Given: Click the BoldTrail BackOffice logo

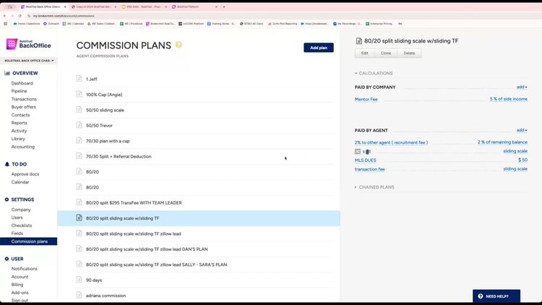Looking at the screenshot, I should coord(29,44).
